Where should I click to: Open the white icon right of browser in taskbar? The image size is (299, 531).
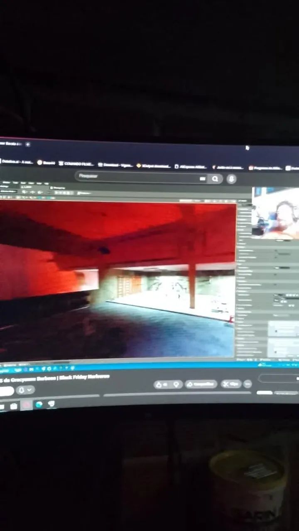pos(51,404)
